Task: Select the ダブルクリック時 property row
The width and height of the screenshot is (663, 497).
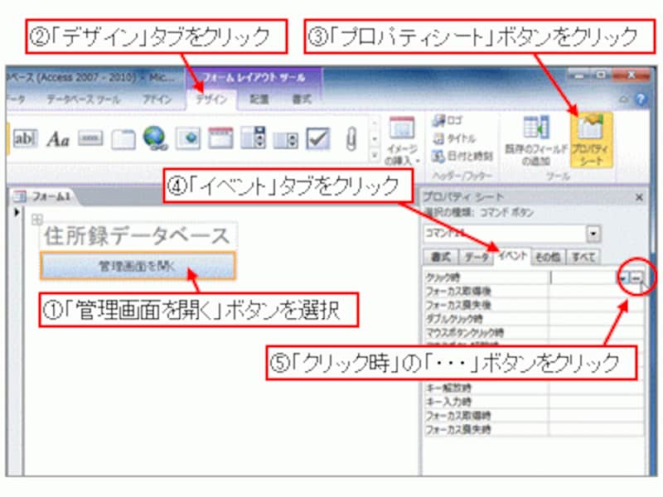Action: (x=534, y=319)
